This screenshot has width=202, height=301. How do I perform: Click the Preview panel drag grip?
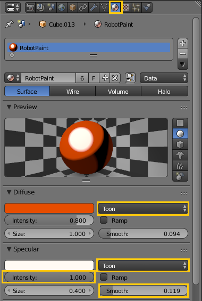coord(184,108)
